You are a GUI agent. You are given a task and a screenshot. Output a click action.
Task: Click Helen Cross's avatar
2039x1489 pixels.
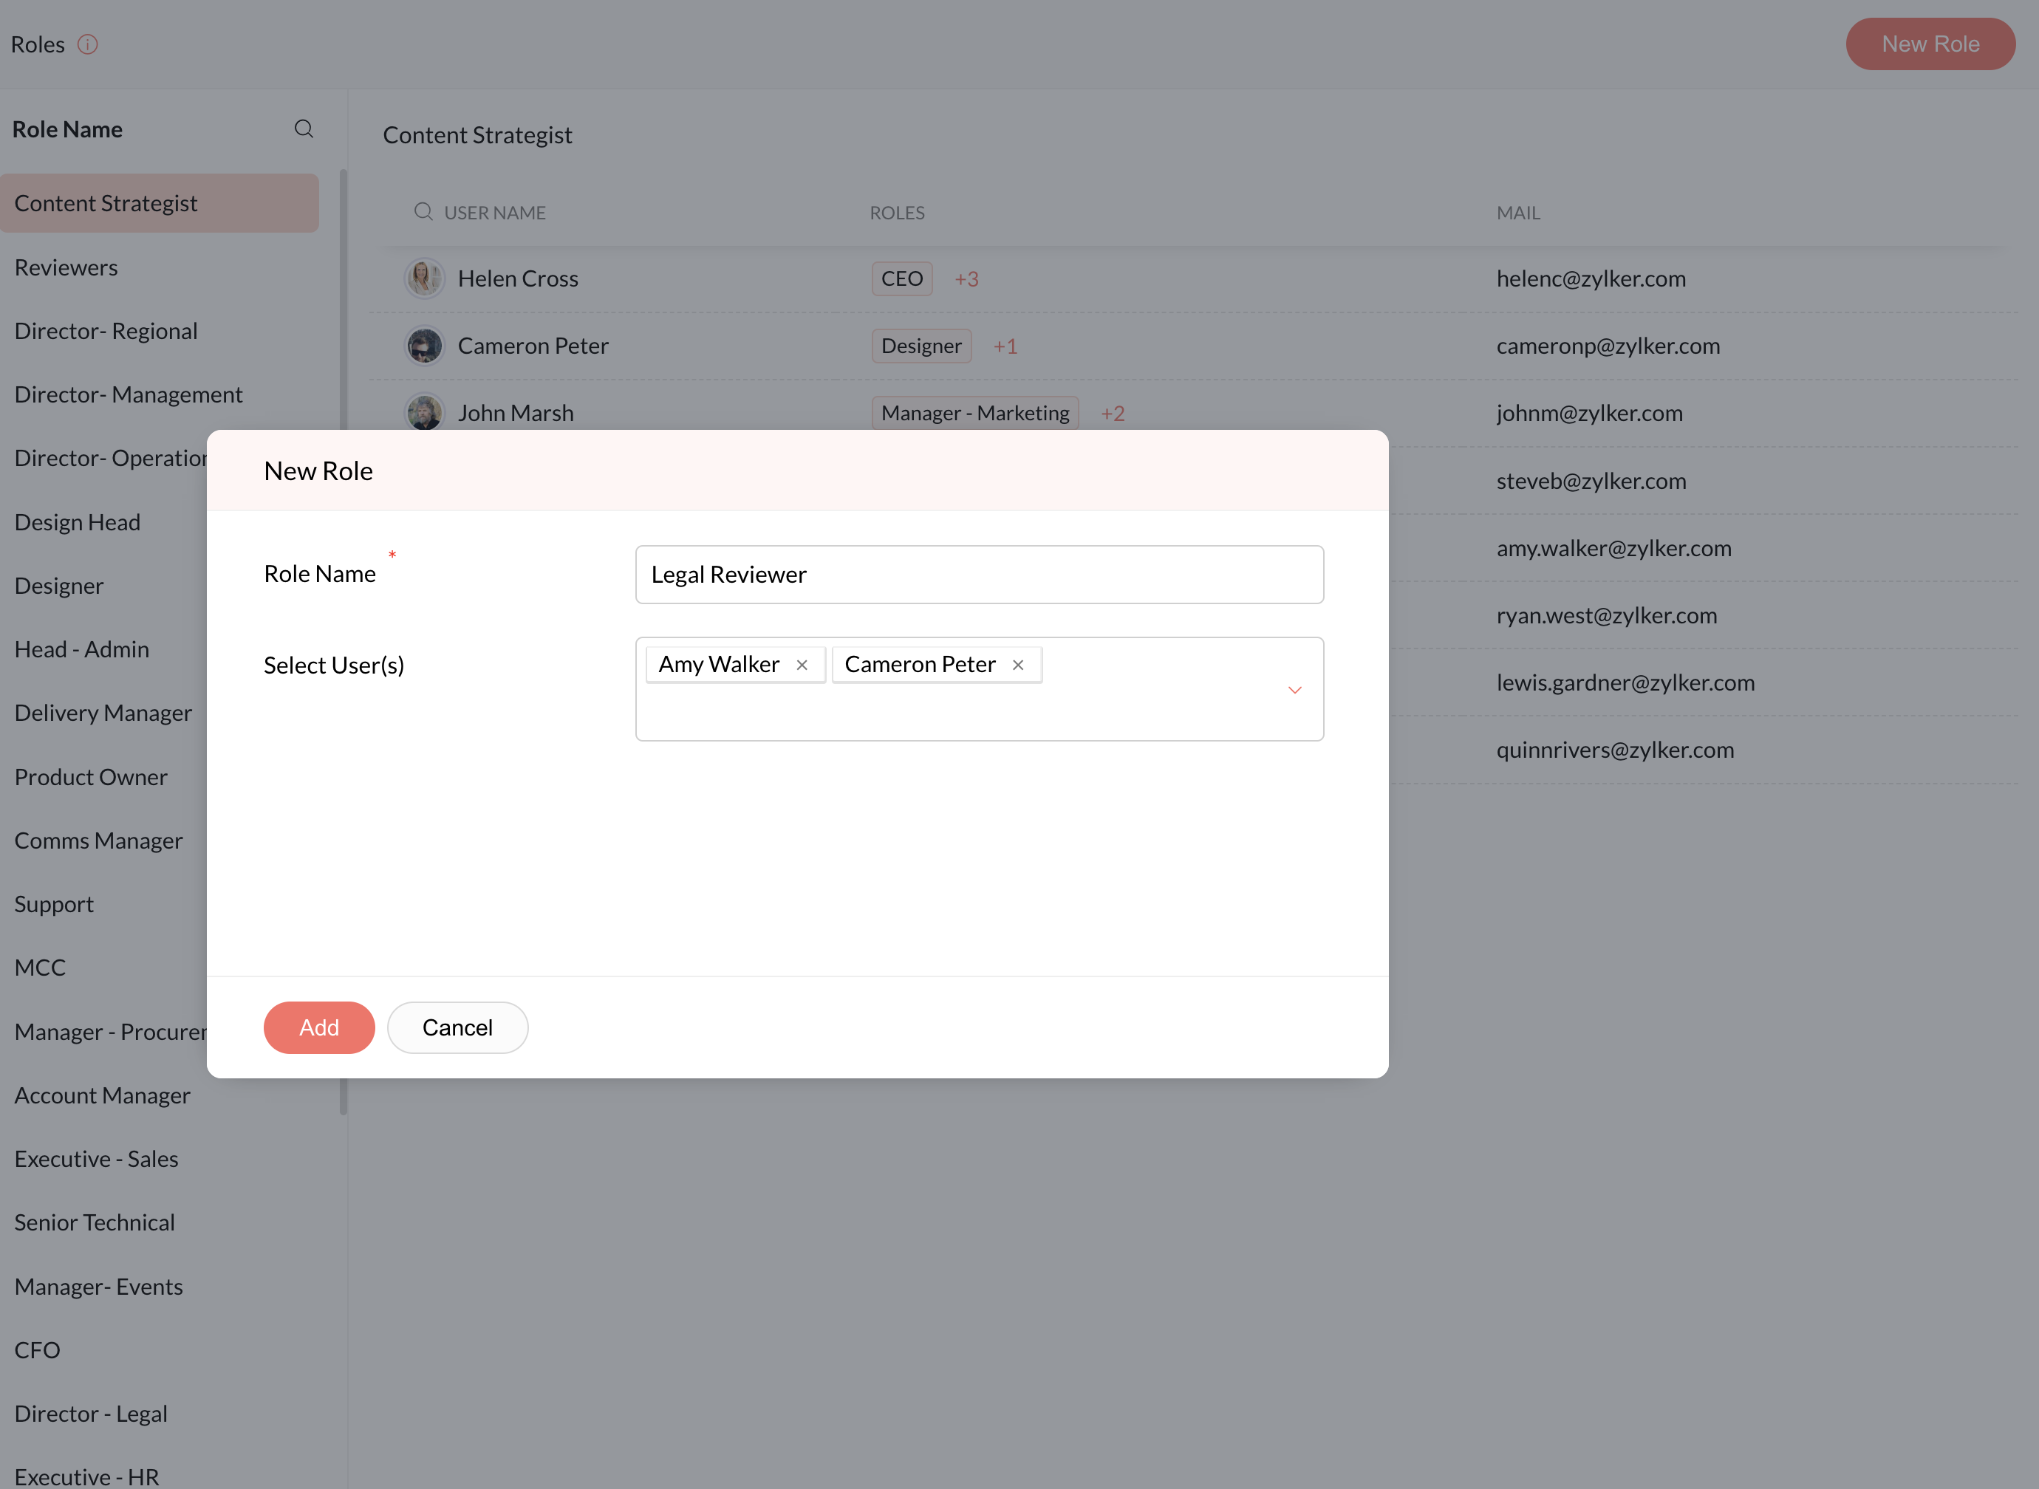tap(423, 278)
